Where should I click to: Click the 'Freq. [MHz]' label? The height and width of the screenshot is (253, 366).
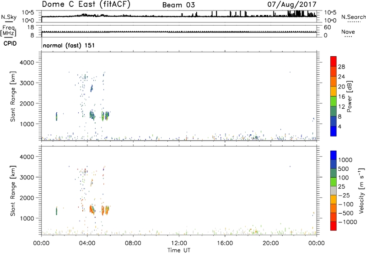9,31
